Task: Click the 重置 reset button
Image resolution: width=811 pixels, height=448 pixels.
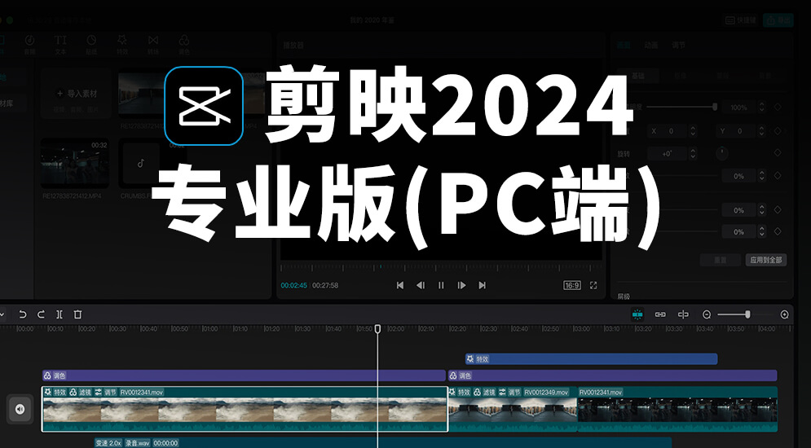Action: coord(721,260)
